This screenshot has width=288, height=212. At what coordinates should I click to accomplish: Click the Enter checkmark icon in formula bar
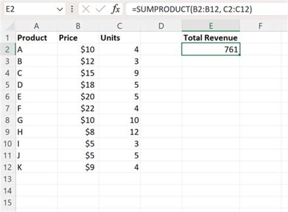click(x=100, y=9)
